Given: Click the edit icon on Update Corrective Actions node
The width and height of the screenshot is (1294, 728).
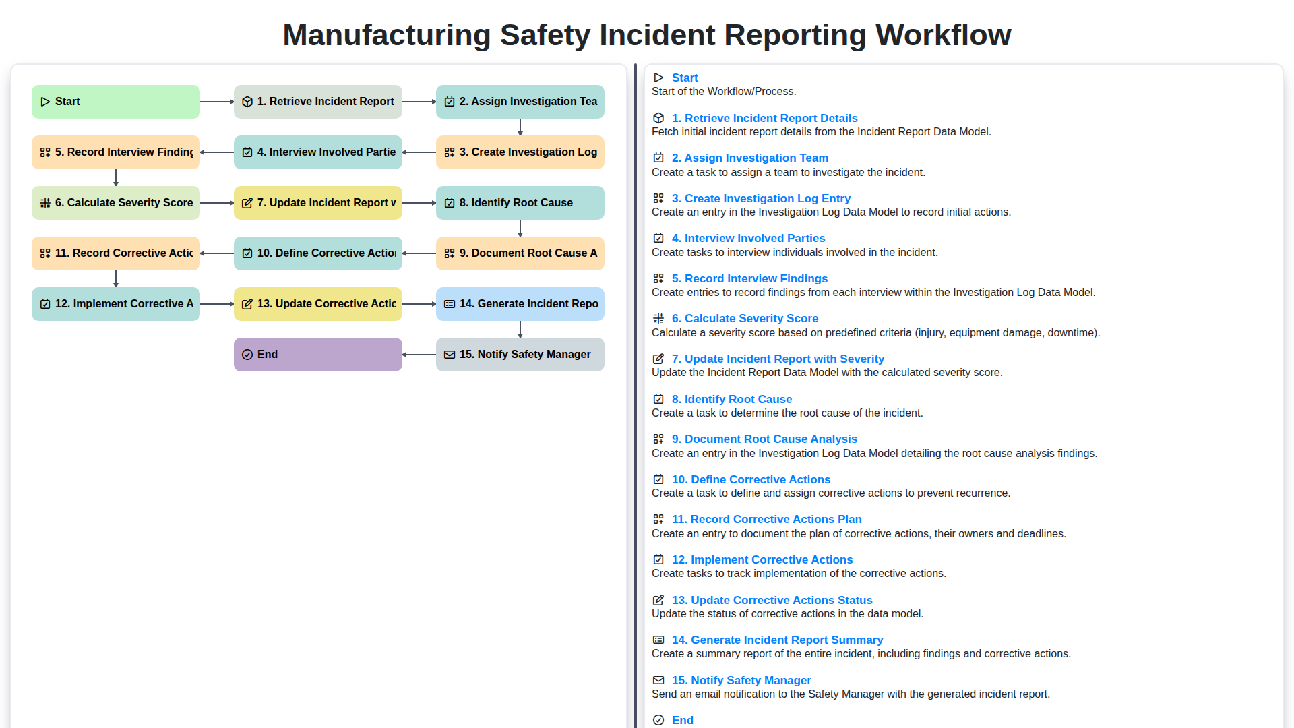Looking at the screenshot, I should (x=247, y=303).
